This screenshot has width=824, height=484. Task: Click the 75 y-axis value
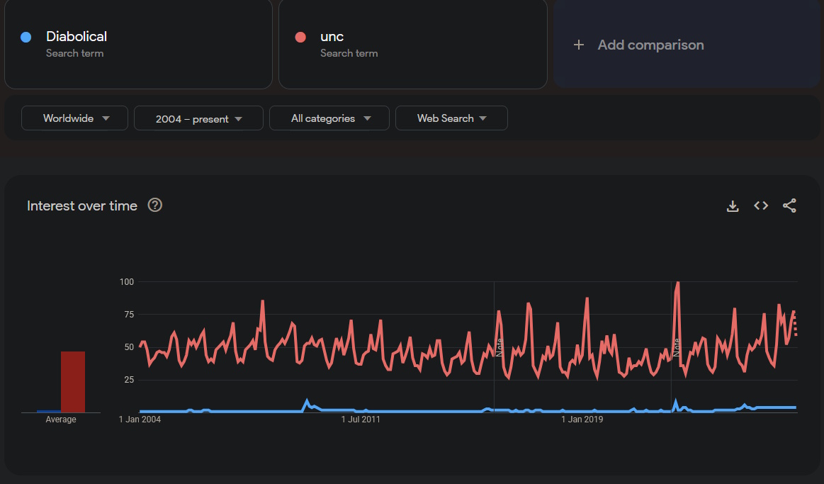point(129,314)
